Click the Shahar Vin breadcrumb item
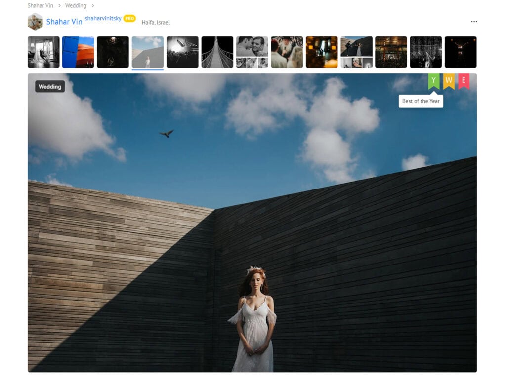This screenshot has width=506, height=379. tap(40, 6)
